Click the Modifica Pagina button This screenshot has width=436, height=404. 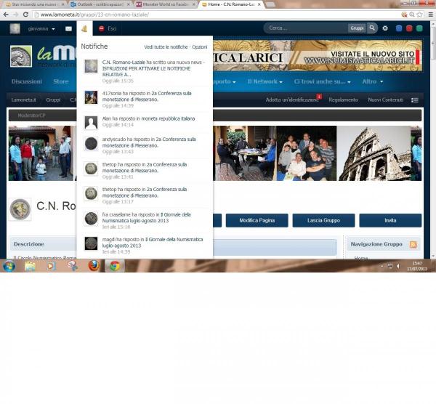click(x=257, y=220)
